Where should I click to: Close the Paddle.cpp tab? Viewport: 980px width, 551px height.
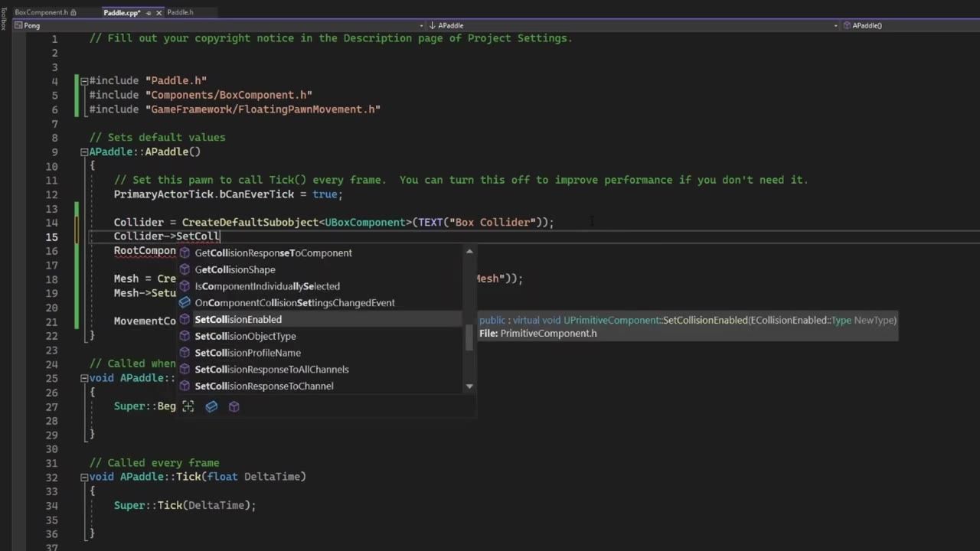tap(159, 12)
